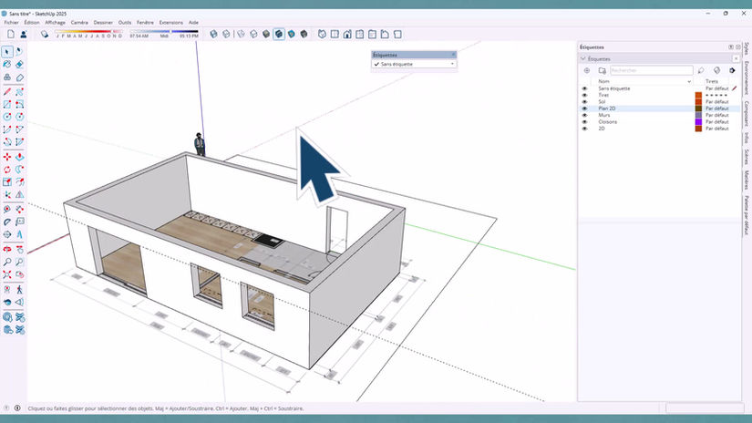Hide the Sol tag eye icon

[584, 102]
